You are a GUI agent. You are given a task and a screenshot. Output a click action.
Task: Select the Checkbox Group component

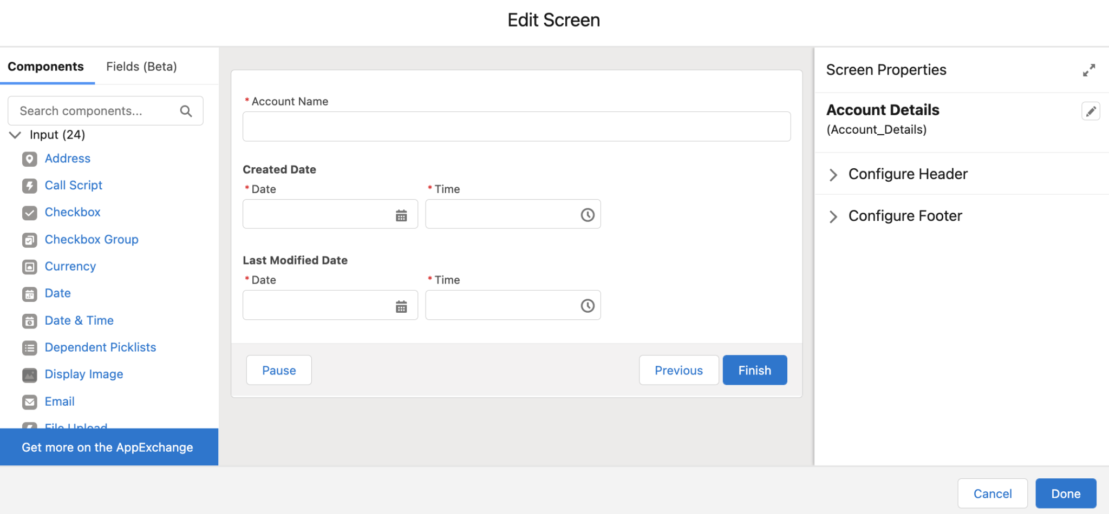(x=91, y=239)
